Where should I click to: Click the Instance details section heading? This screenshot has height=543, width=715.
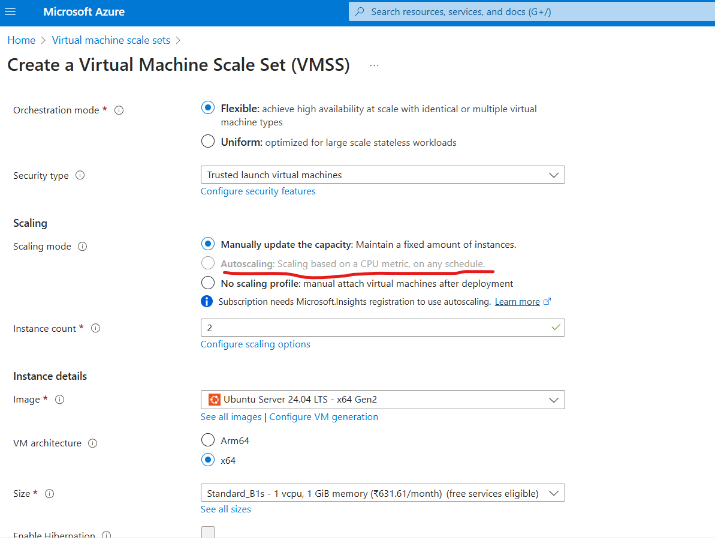click(x=50, y=376)
